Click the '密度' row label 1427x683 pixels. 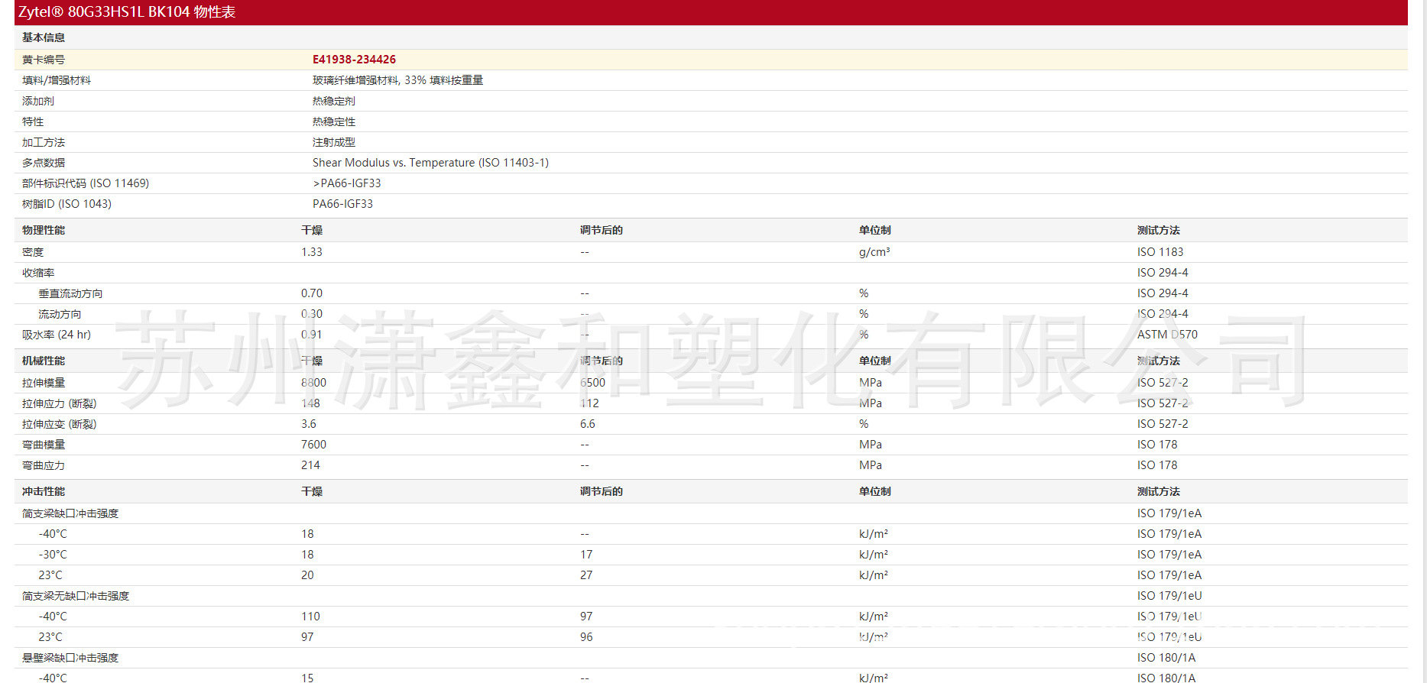point(33,252)
